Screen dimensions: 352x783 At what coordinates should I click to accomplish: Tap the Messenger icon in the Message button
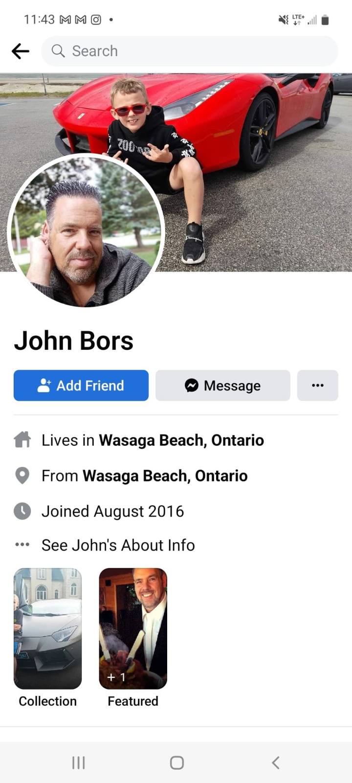[x=192, y=386]
